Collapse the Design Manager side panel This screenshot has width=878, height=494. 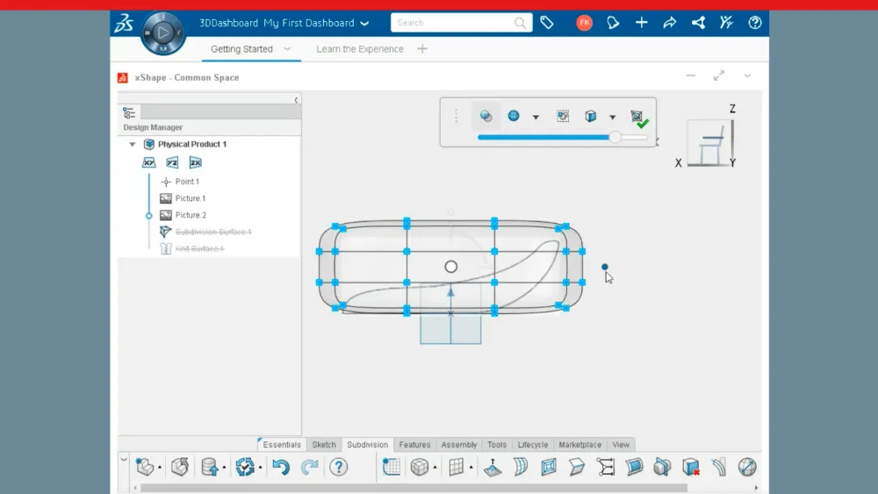[296, 100]
